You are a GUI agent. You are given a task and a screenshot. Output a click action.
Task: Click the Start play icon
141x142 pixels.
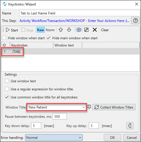pos(8,30)
